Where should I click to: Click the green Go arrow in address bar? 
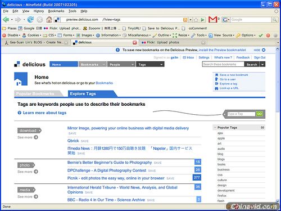[x=202, y=20]
